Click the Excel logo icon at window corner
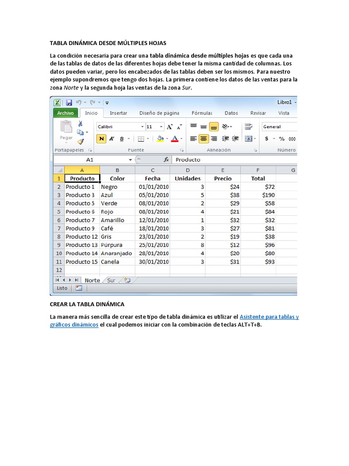349x466 pixels. (x=57, y=102)
